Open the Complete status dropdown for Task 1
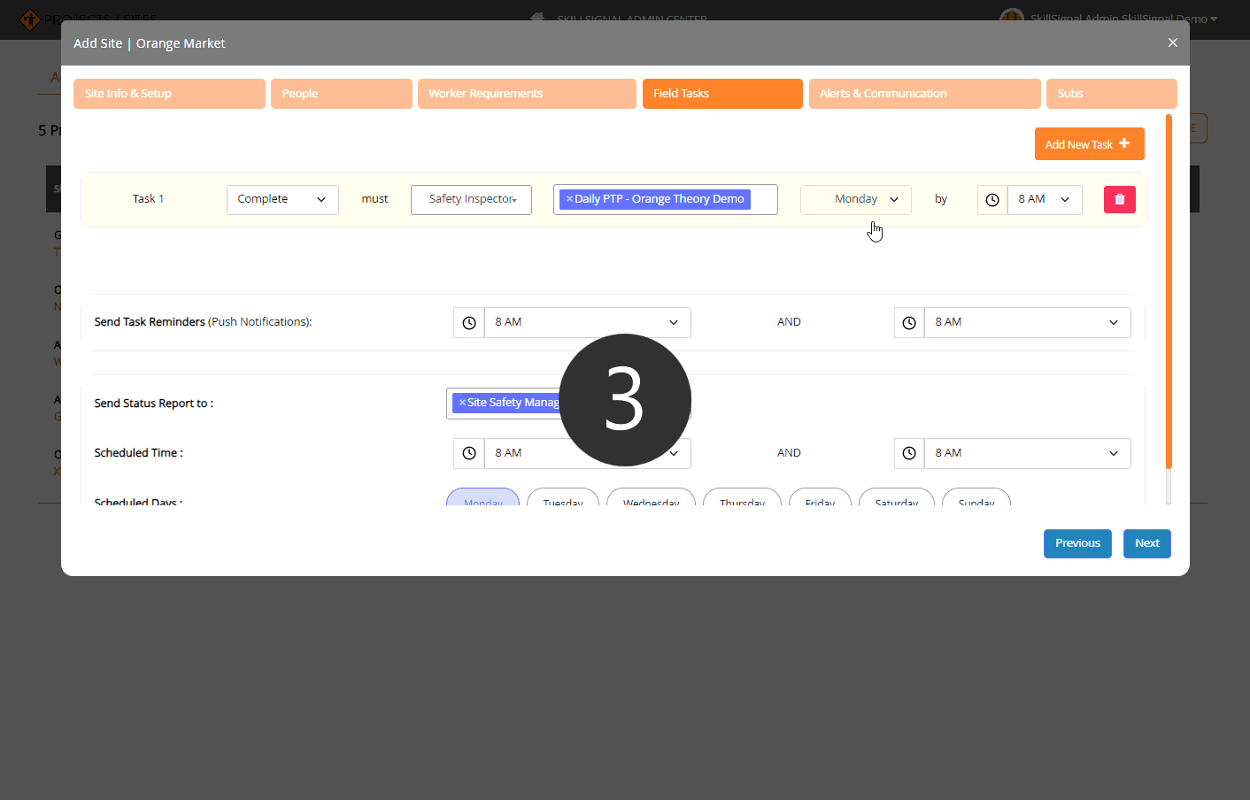Viewport: 1250px width, 800px height. coord(282,199)
